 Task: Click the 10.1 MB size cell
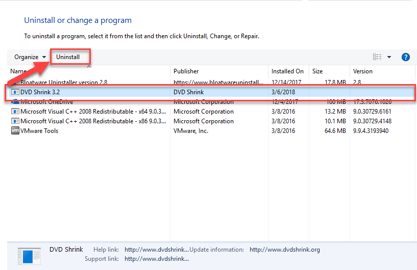(335, 121)
